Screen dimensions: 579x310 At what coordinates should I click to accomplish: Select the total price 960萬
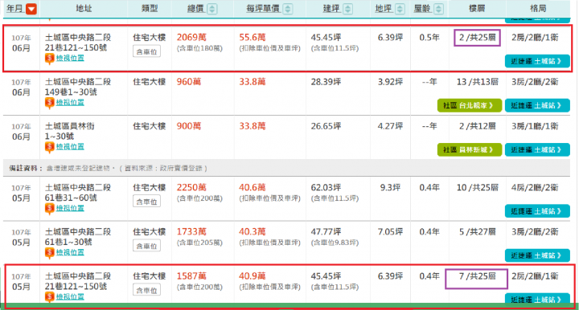click(189, 81)
